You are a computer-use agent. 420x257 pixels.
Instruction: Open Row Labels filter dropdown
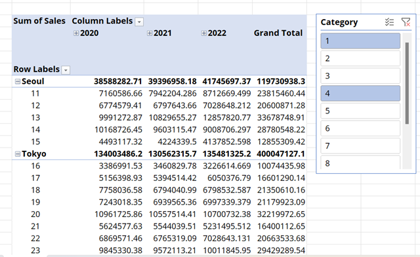click(x=66, y=70)
